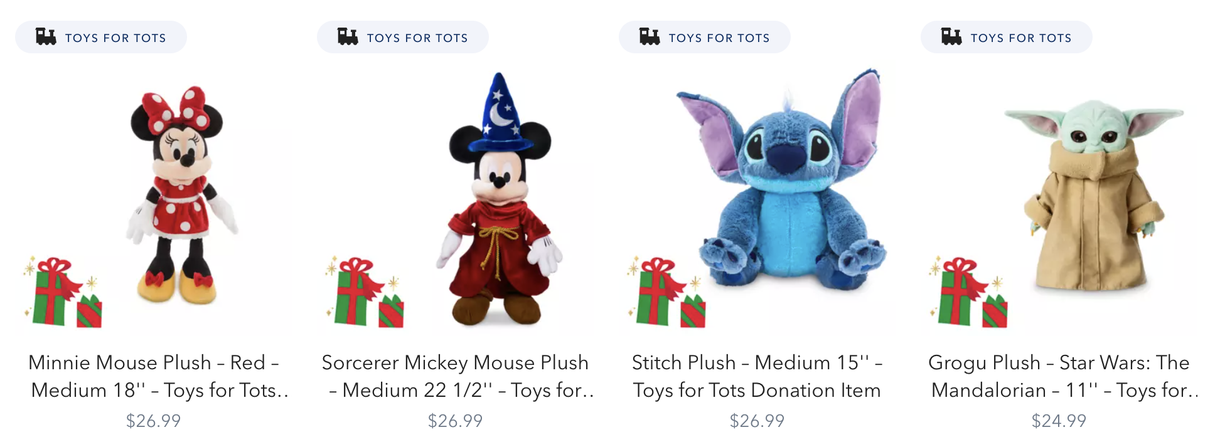
Task: Click the $26.99 price under Stitch Plush
Action: click(757, 421)
